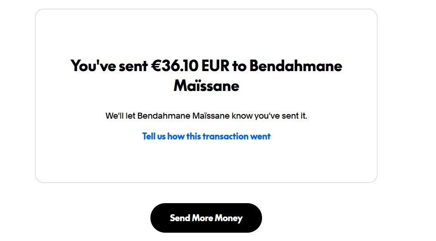Image resolution: width=436 pixels, height=241 pixels.
Task: Click the word 'More' on the black button
Action: click(x=203, y=218)
